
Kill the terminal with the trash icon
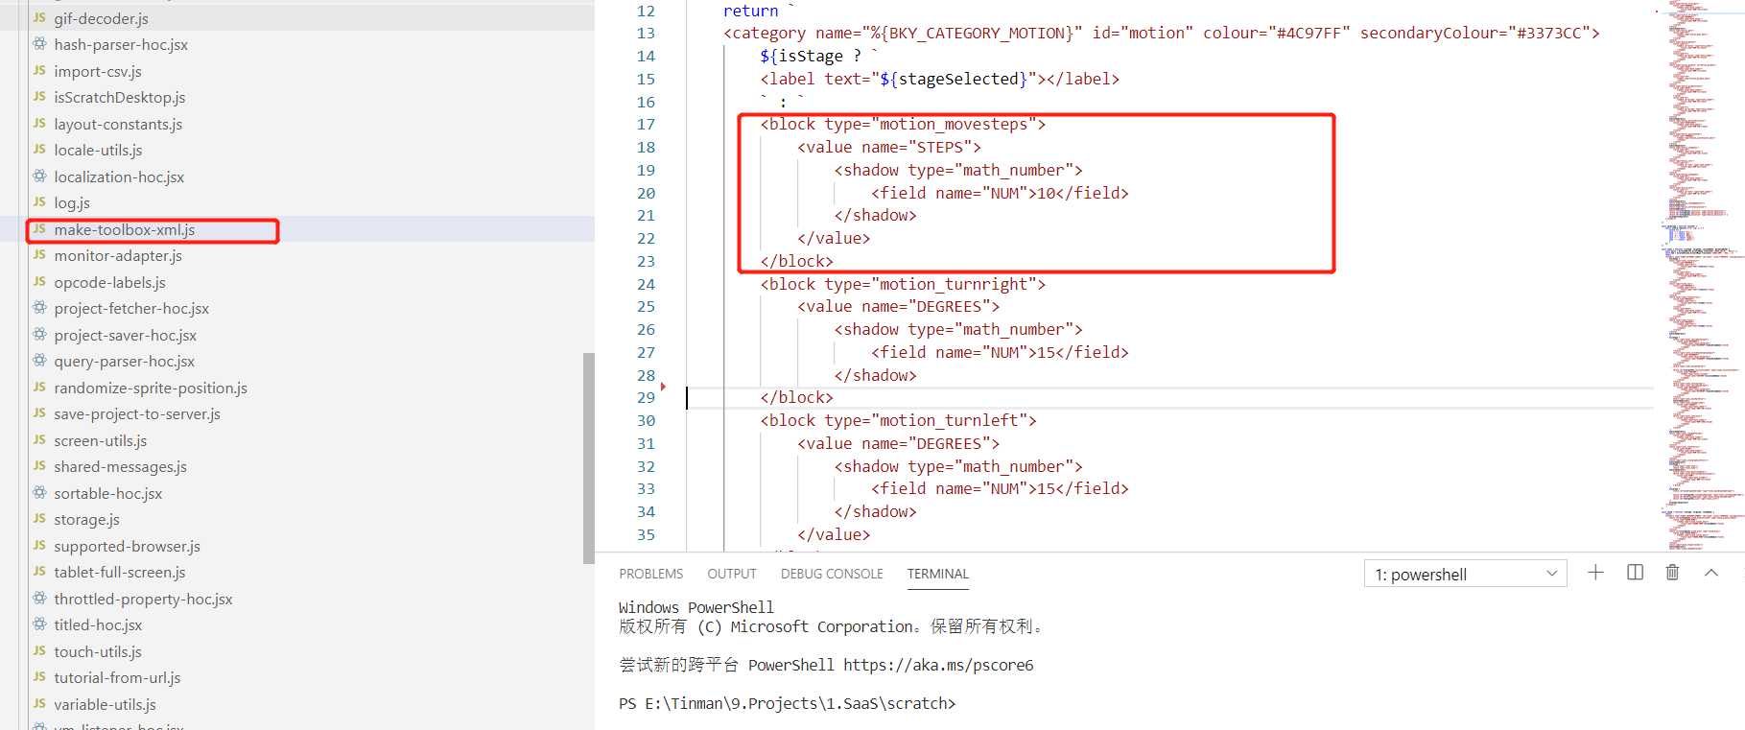[1672, 573]
